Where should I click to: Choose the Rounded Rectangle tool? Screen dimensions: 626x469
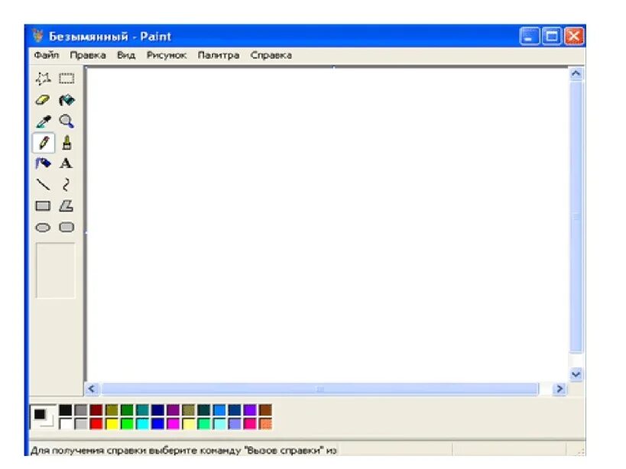(x=66, y=227)
